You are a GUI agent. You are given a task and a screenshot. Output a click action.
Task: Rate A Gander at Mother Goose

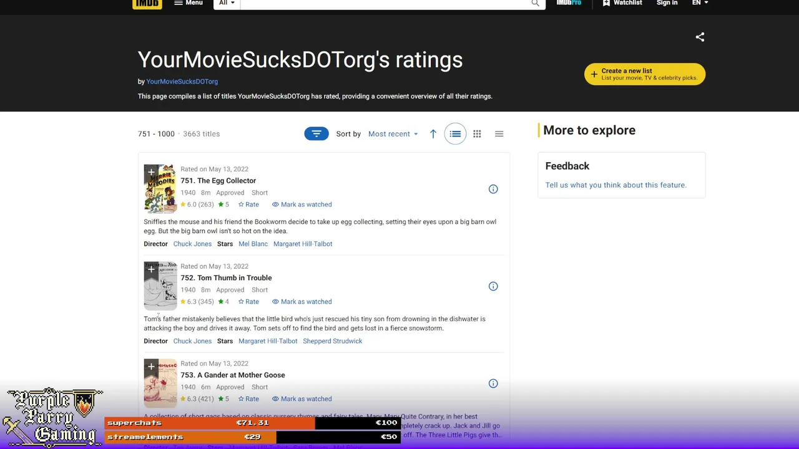[x=248, y=399]
